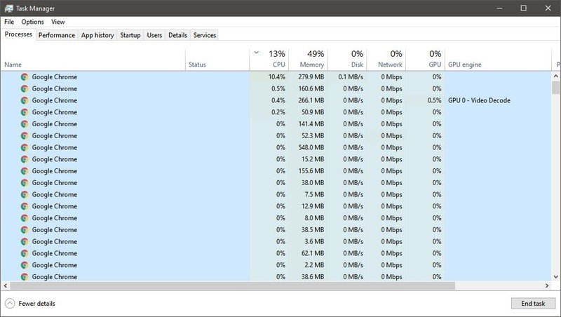
Task: Open the Options menu
Action: point(32,22)
